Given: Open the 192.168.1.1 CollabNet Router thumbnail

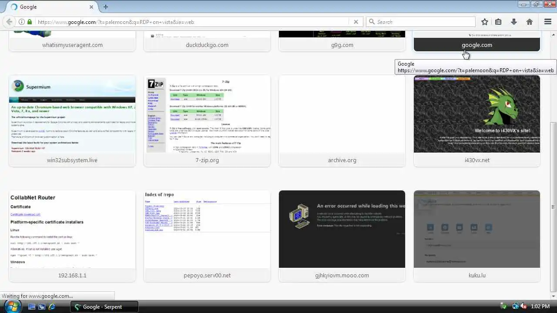Looking at the screenshot, I should [x=72, y=229].
